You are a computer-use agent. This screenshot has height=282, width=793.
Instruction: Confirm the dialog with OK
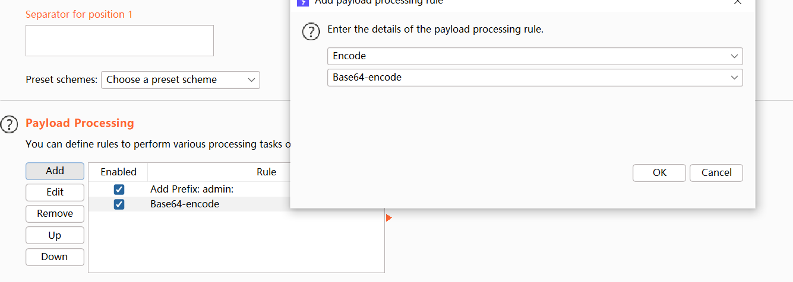659,173
